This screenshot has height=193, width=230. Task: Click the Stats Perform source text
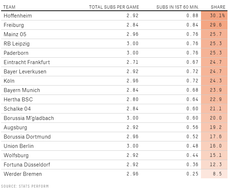pos(25,186)
